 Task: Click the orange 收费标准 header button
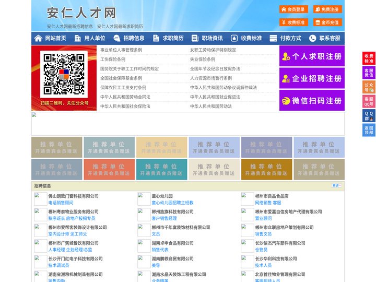[x=293, y=22]
